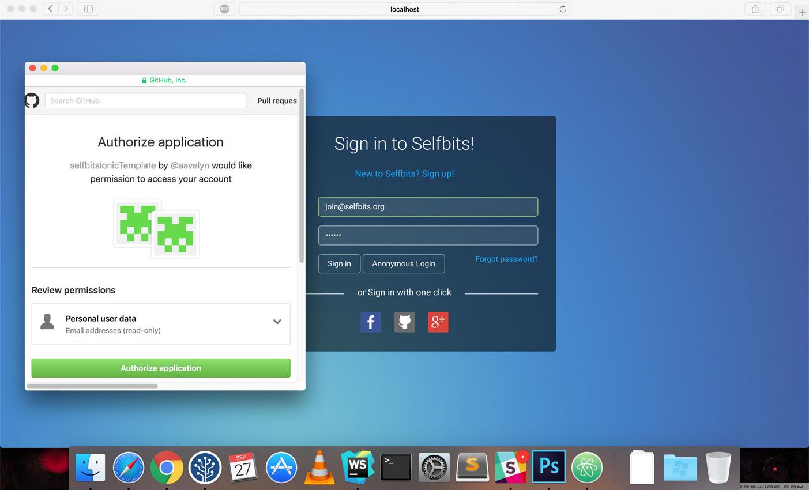Image resolution: width=809 pixels, height=490 pixels.
Task: Click the Facebook sign-in icon
Action: 371,322
